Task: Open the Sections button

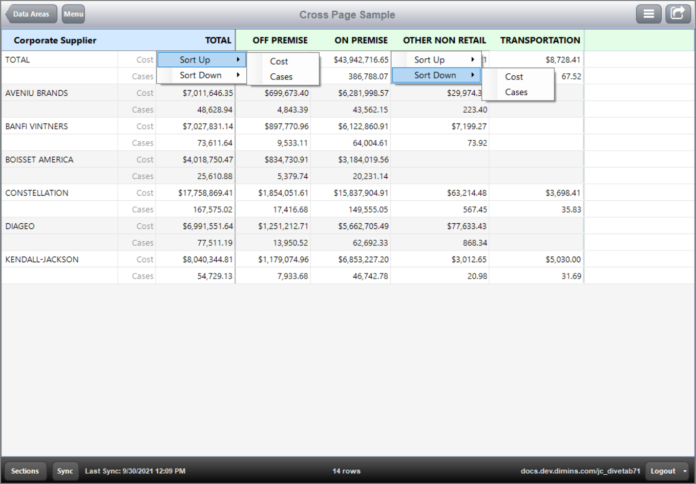Action: (25, 471)
